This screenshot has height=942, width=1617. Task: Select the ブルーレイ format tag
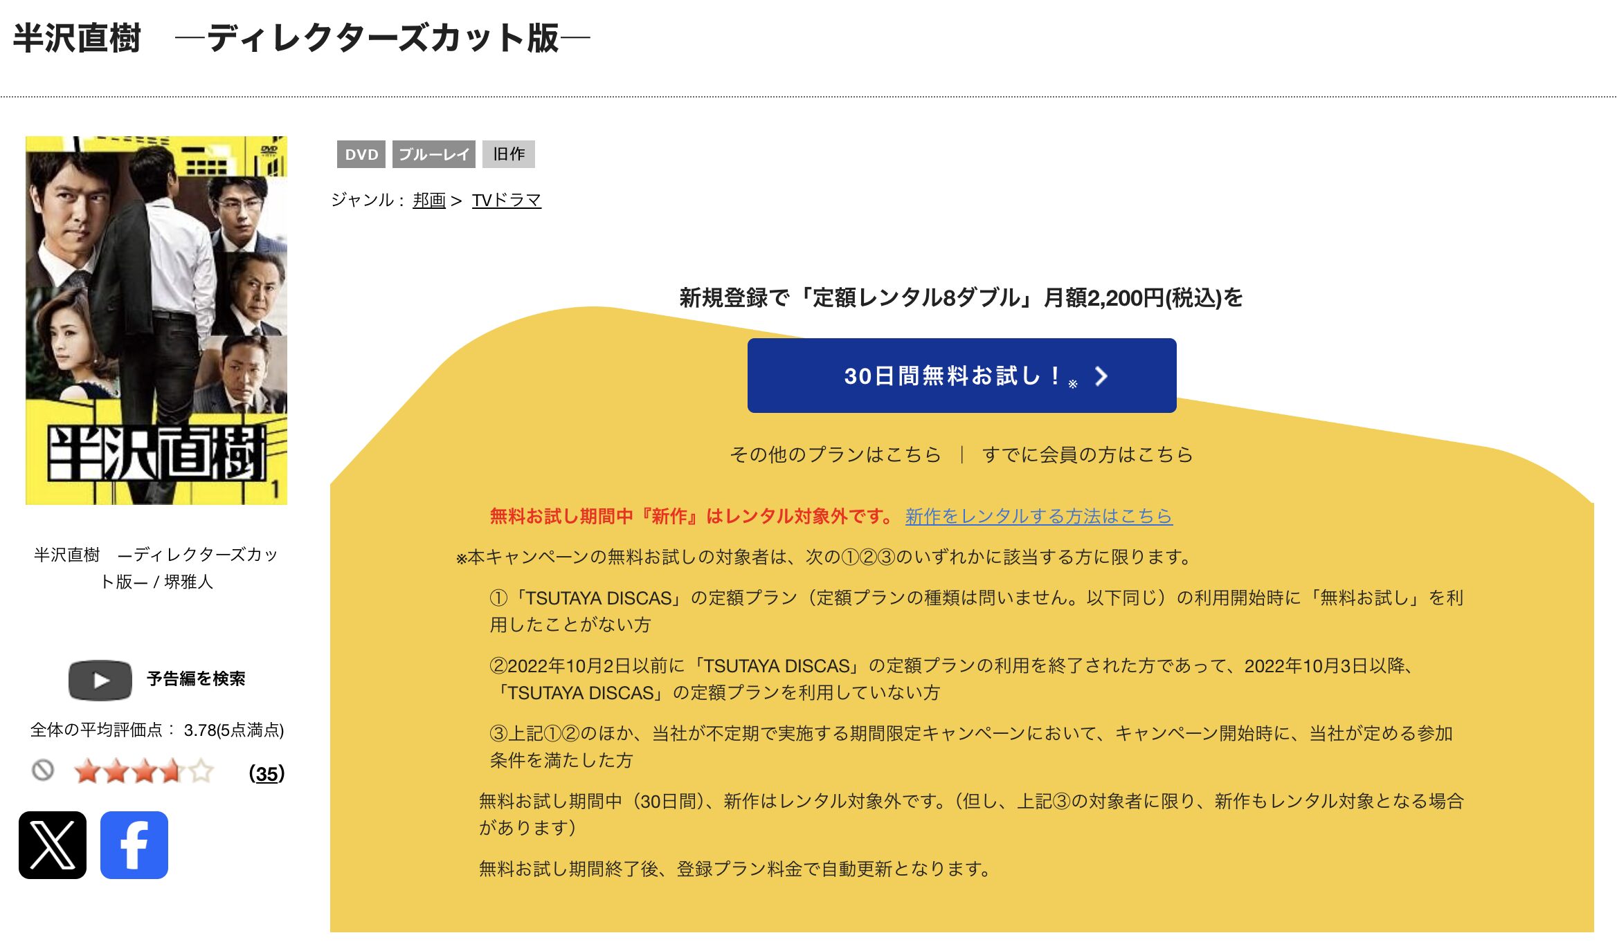434,154
